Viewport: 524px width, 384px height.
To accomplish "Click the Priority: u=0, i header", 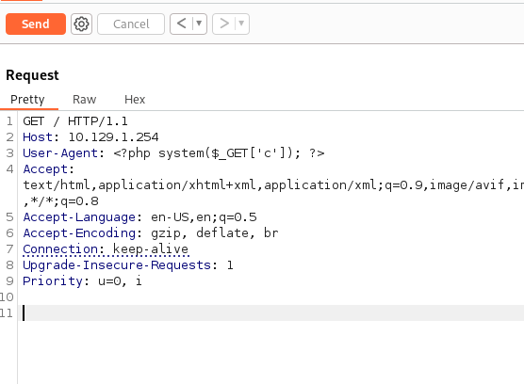I will click(x=82, y=281).
